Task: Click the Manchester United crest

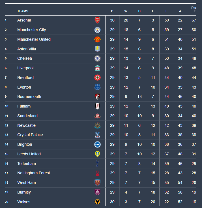Action: 97,39
